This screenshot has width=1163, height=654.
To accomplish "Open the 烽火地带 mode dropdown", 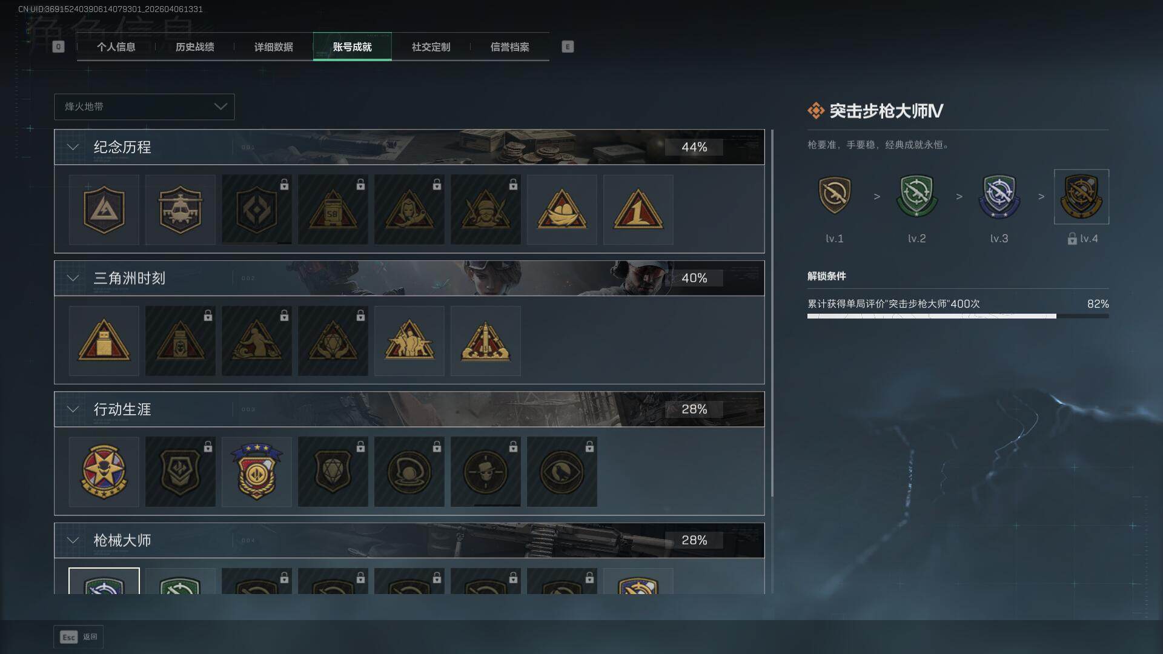I will pyautogui.click(x=144, y=107).
